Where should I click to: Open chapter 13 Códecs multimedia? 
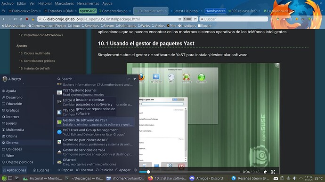(x=34, y=53)
